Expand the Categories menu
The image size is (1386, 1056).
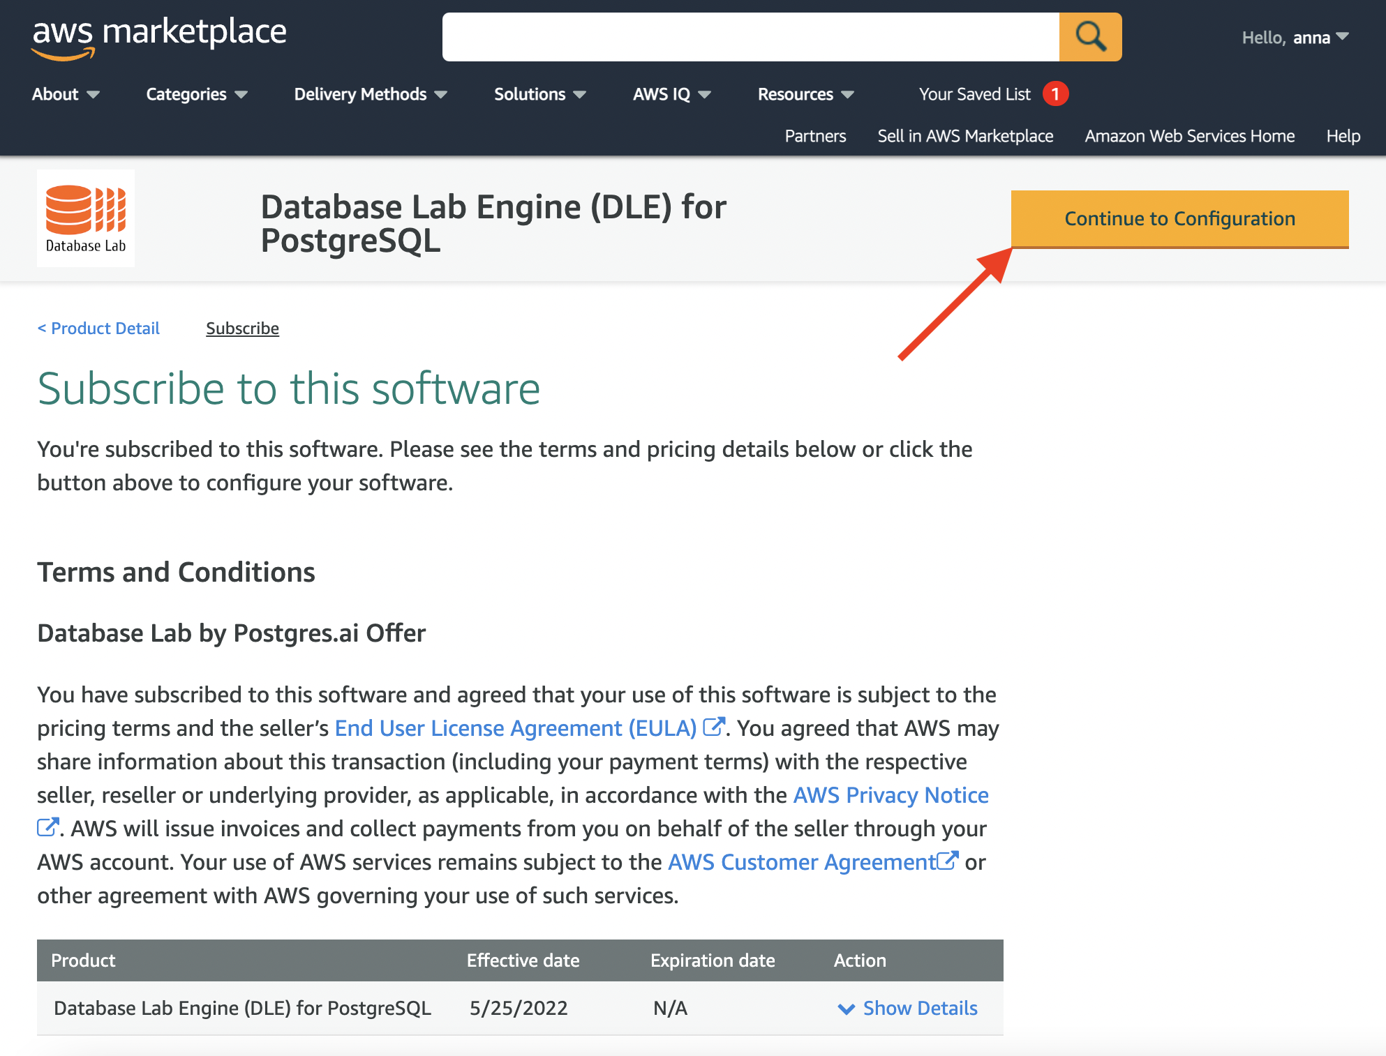[x=197, y=94]
